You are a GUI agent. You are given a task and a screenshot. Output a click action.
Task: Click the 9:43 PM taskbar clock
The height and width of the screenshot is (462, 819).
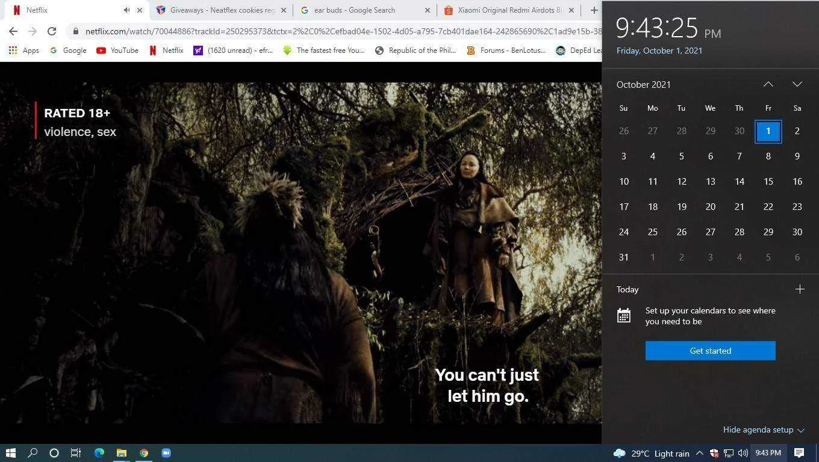pos(768,453)
